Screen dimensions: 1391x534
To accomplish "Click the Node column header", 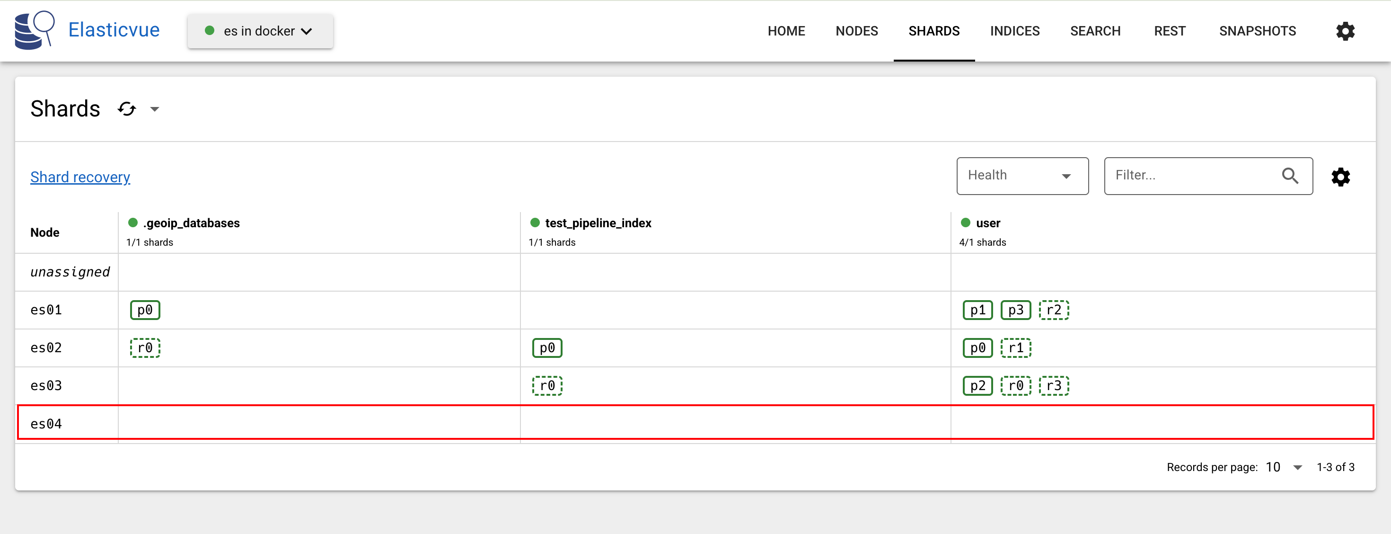I will tap(45, 232).
